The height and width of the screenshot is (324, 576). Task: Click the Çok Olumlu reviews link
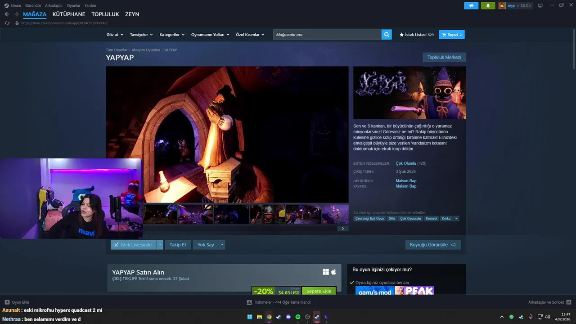pos(406,163)
